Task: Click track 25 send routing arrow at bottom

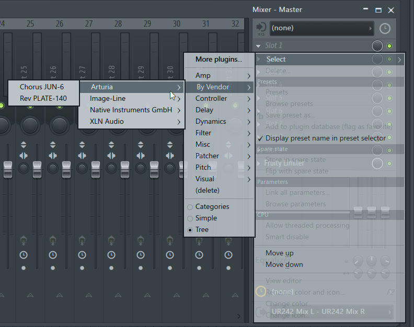Action: pos(30,295)
